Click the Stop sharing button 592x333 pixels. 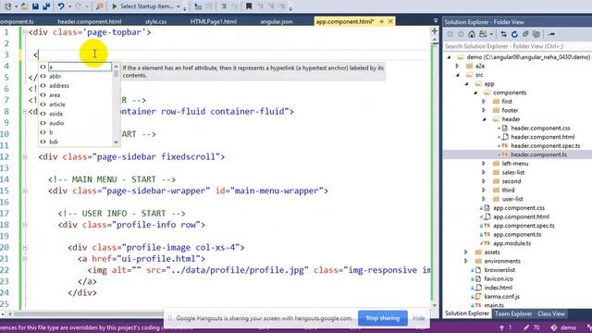pyautogui.click(x=382, y=318)
